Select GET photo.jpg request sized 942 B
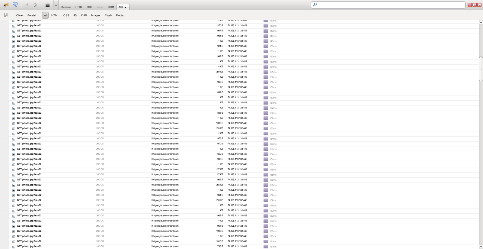The width and height of the screenshot is (483, 249). pyautogui.click(x=29, y=57)
